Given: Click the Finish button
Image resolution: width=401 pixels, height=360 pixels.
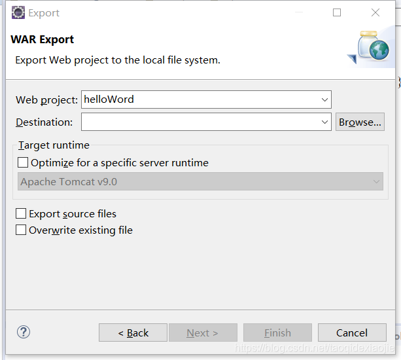Looking at the screenshot, I should click(277, 333).
